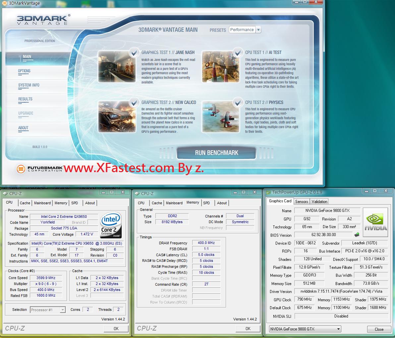
Task: Open UPGRADE in 3DMark sidebar
Action: [26, 113]
